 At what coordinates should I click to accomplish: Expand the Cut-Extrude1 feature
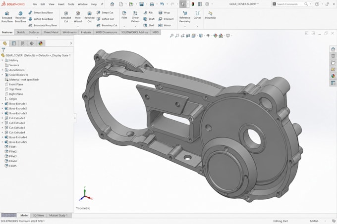2,118
